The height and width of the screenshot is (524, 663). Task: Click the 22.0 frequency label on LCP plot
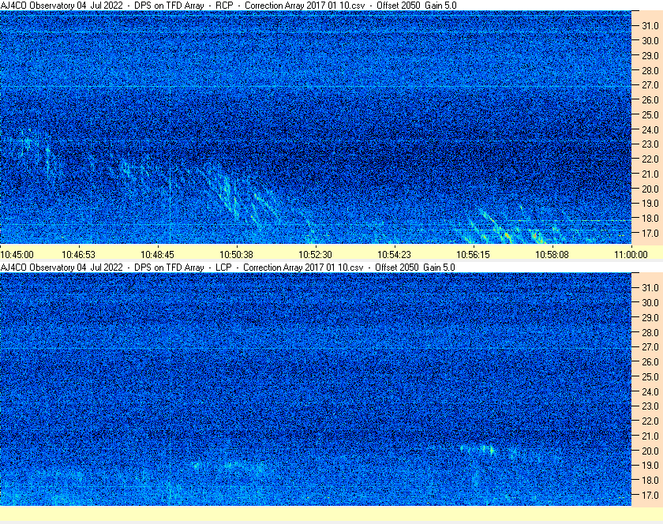650,421
